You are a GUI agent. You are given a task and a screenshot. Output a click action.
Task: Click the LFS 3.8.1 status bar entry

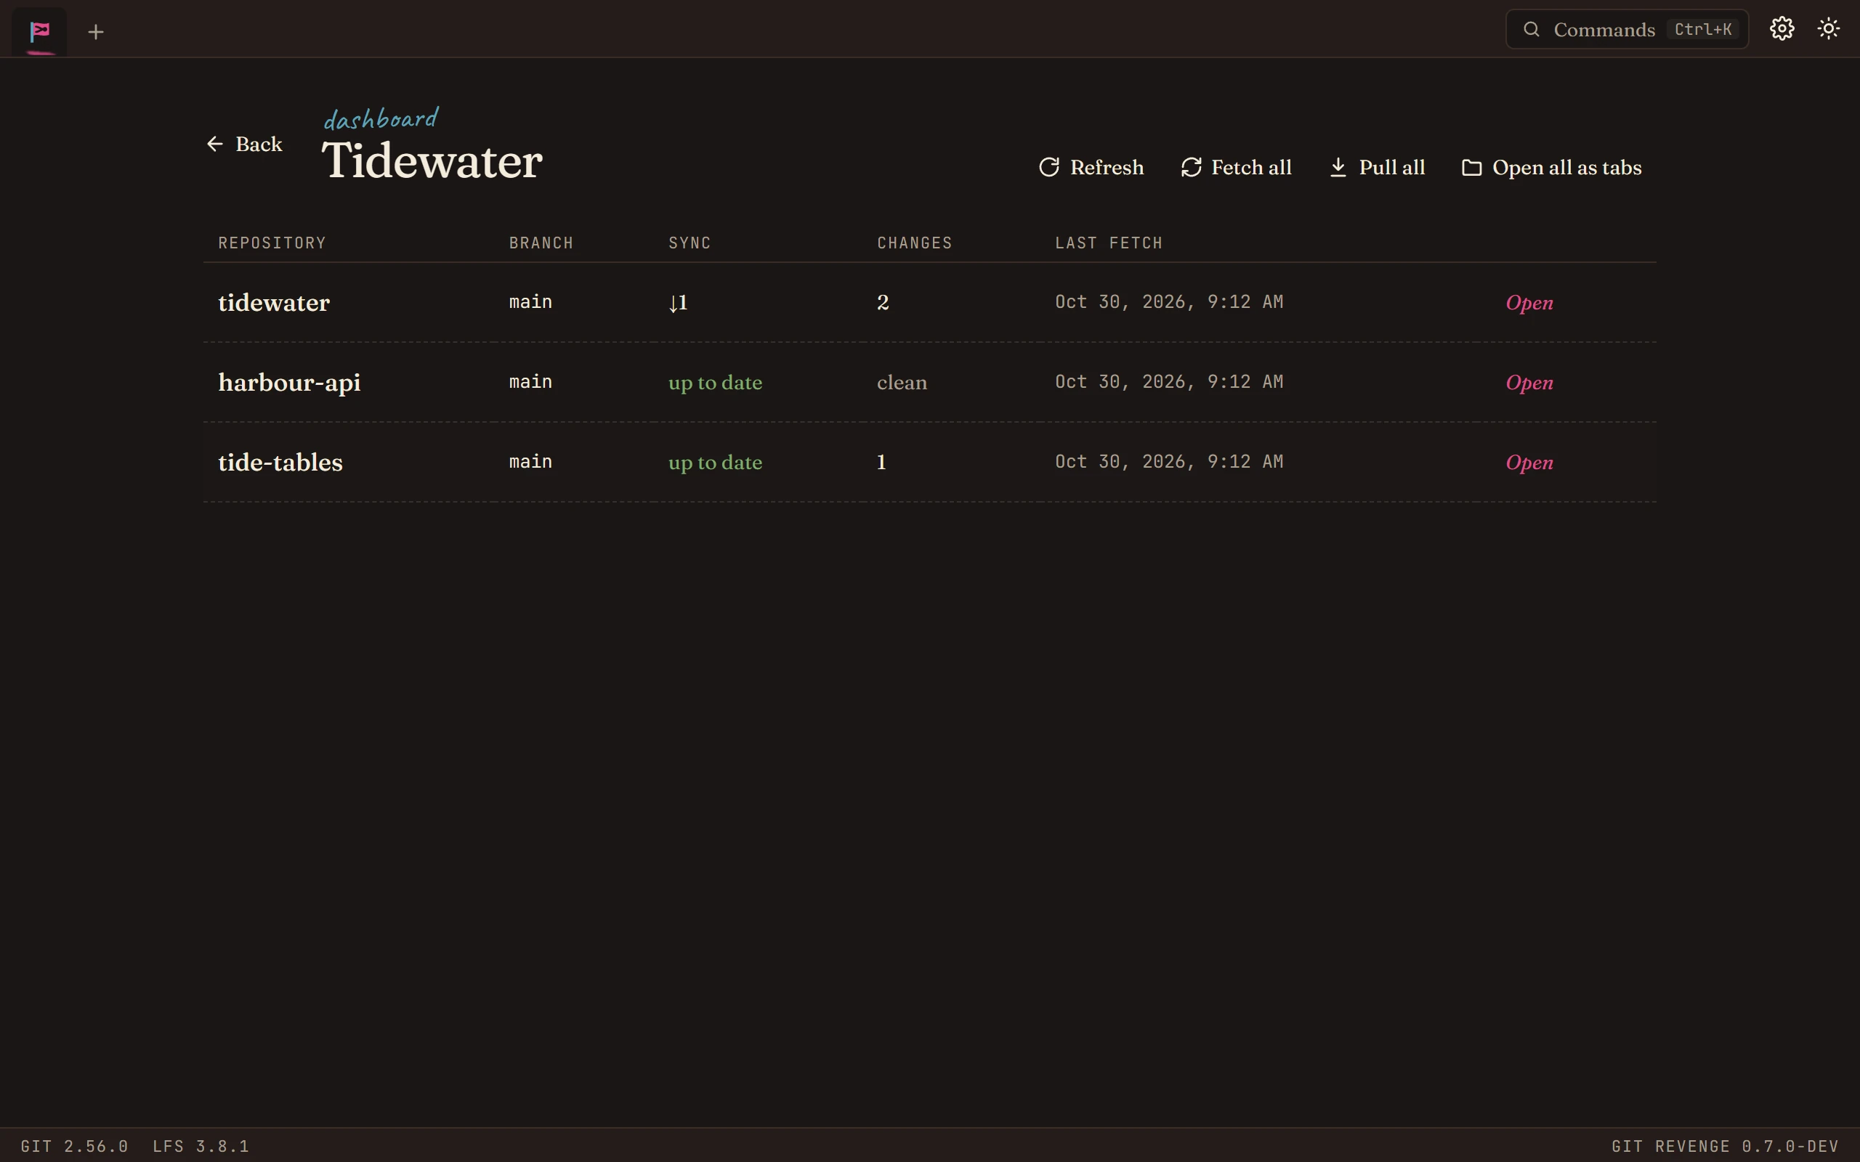pos(201,1146)
